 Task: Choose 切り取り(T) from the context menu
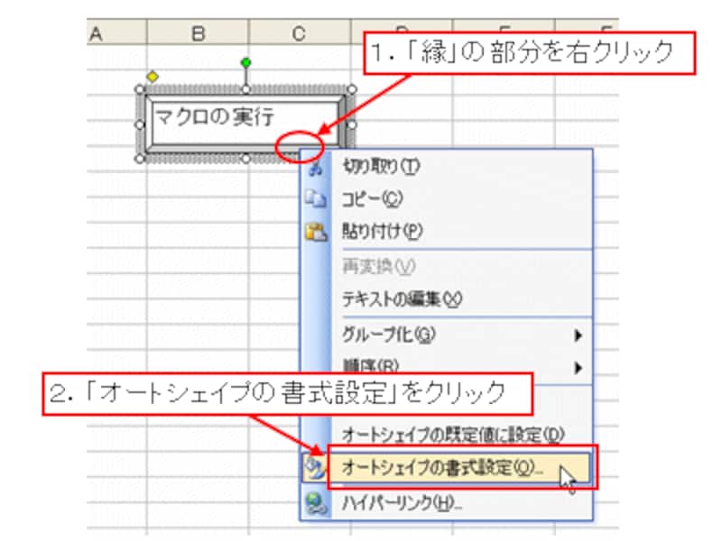pos(446,167)
